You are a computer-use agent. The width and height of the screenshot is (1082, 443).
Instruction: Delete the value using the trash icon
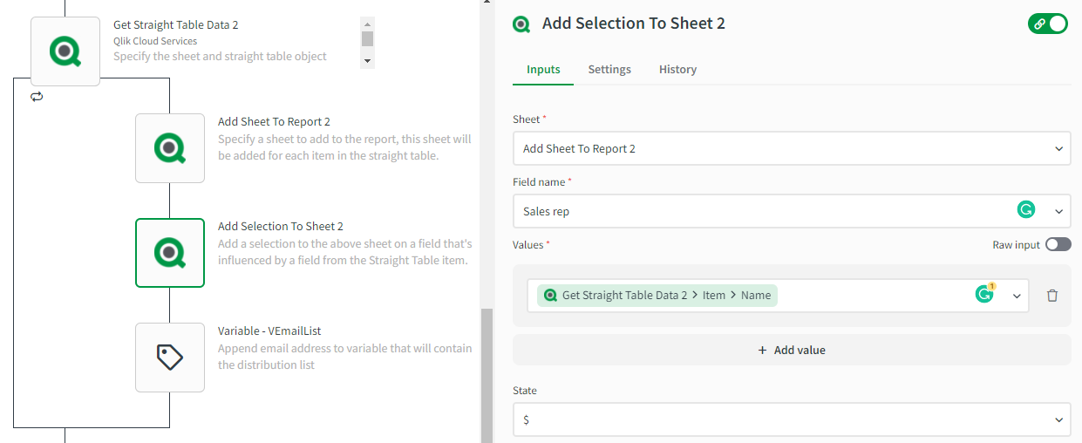click(x=1052, y=296)
